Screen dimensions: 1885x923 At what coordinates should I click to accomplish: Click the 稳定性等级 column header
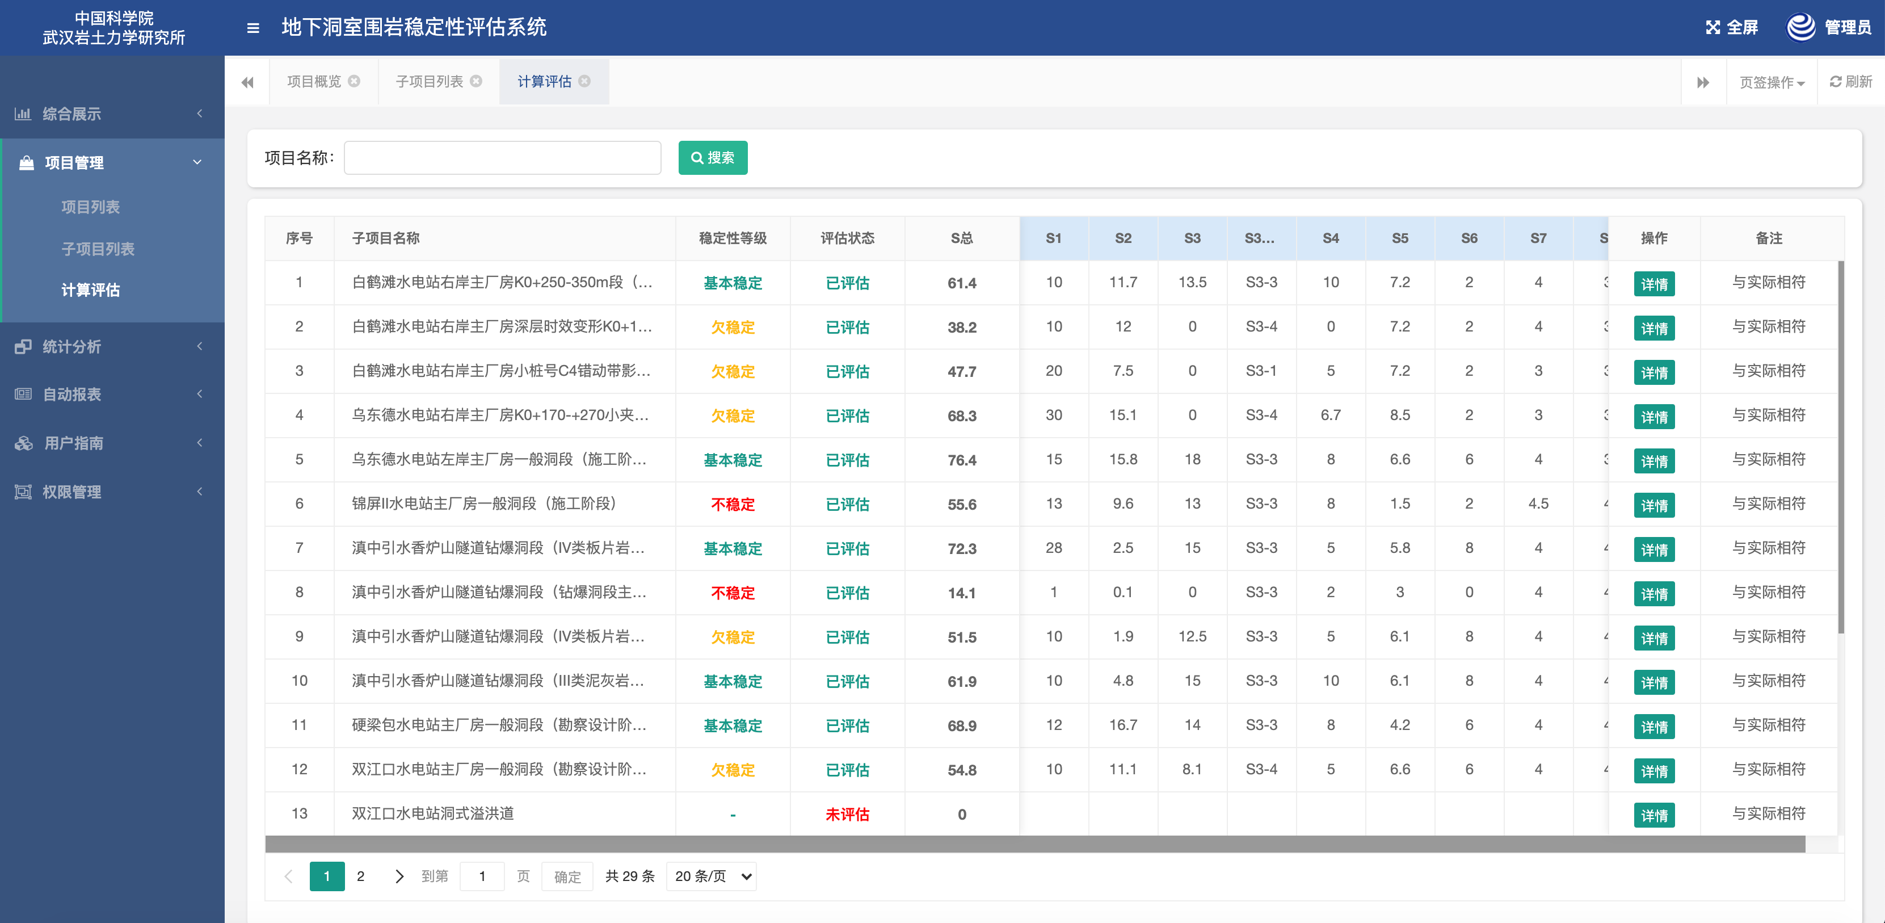coord(733,238)
